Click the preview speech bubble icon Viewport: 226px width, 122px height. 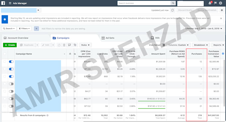pos(69,45)
